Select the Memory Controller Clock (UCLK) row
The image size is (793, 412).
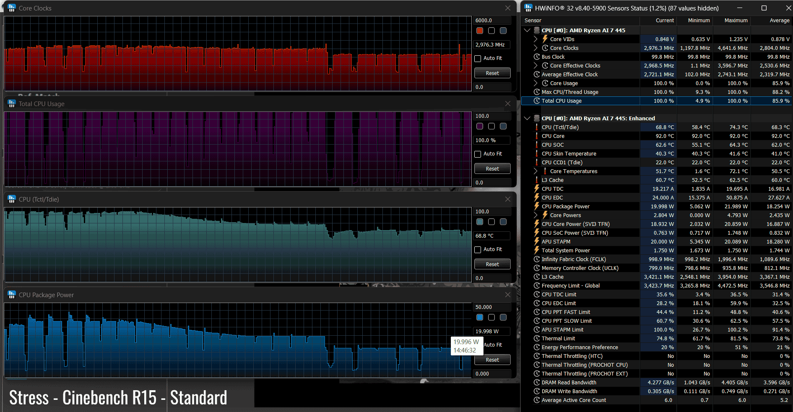pos(657,268)
